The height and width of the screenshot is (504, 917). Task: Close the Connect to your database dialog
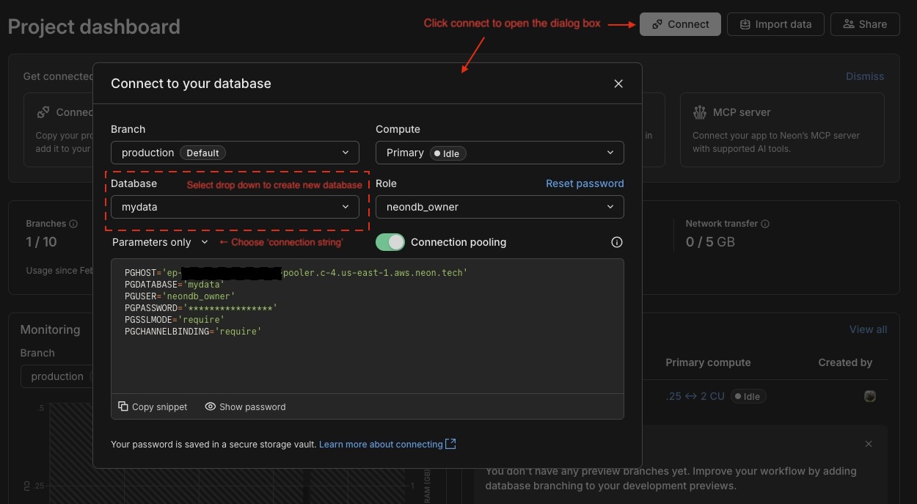point(618,84)
